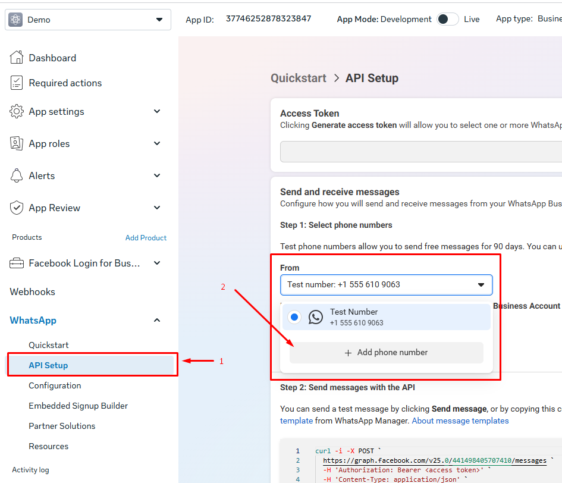Screen dimensions: 562x483
Task: Open the Demo app selector dropdown
Action: (88, 20)
